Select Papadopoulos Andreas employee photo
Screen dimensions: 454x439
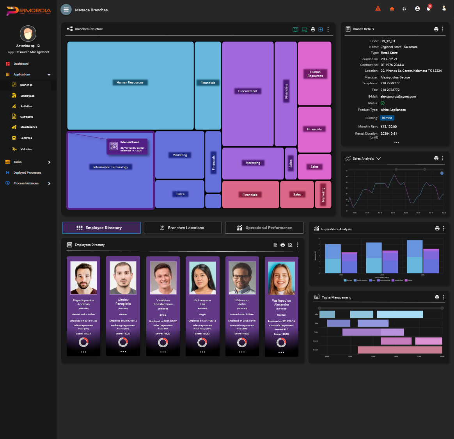(83, 277)
